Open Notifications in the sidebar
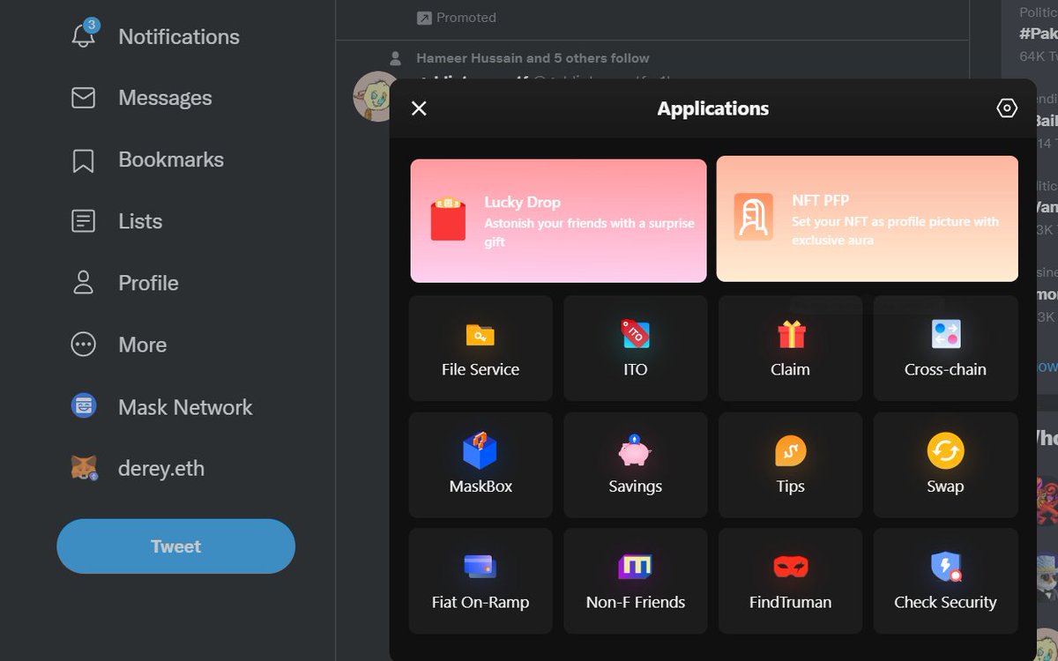Viewport: 1058px width, 661px height. point(155,36)
